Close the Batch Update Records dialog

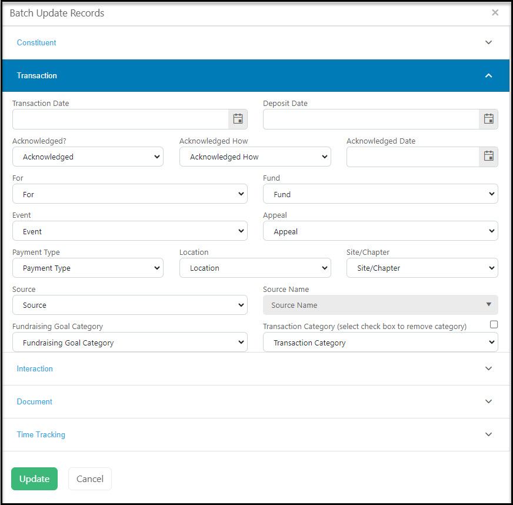[x=495, y=13]
